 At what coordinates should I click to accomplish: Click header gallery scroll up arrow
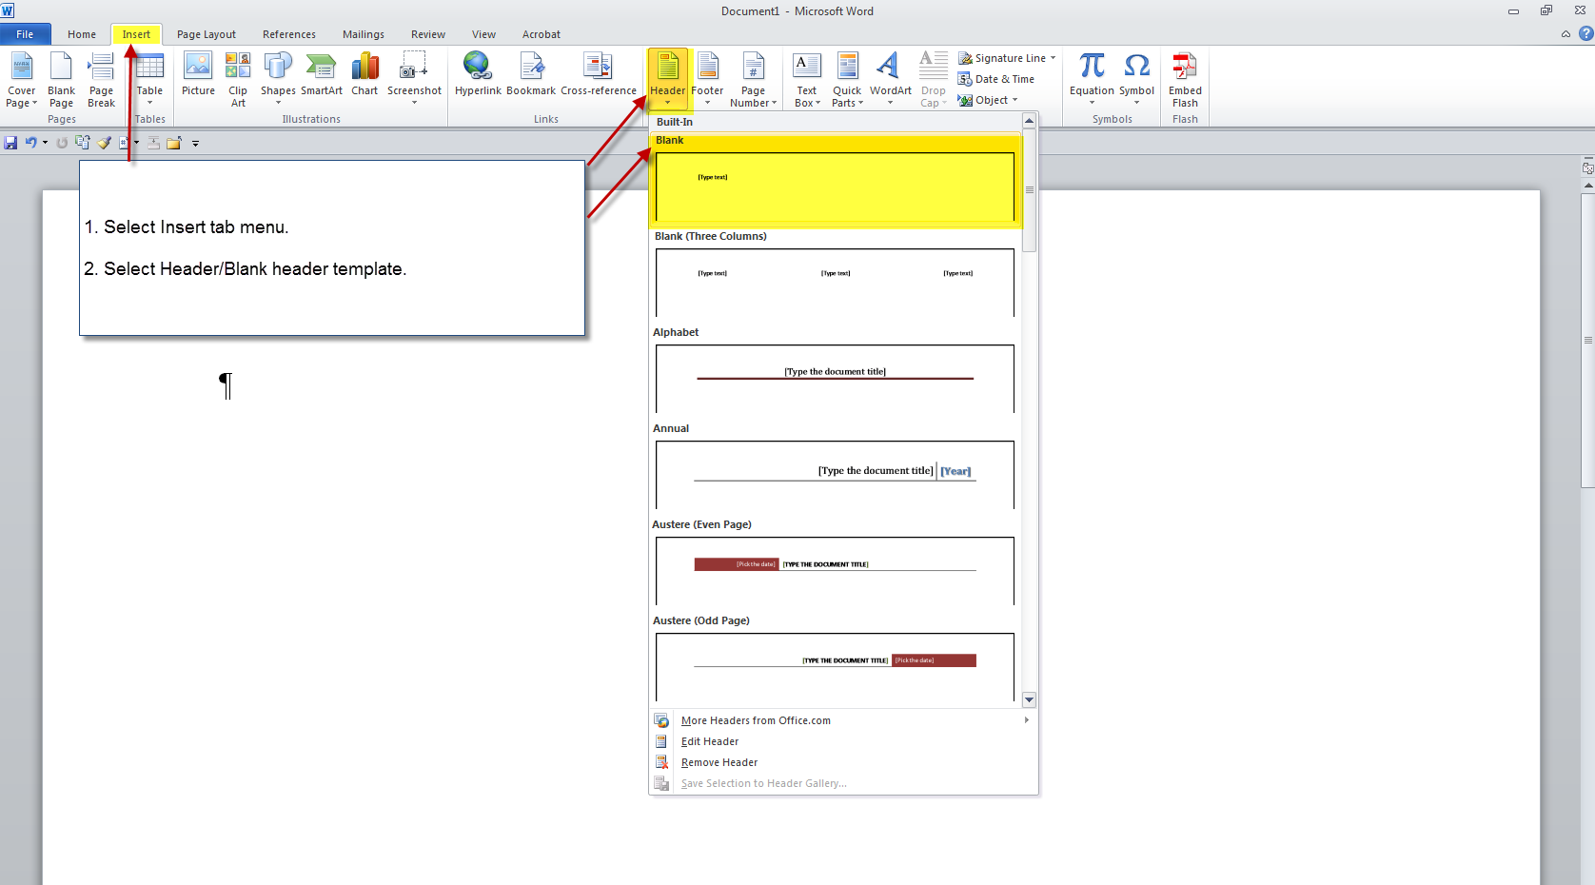[1029, 121]
